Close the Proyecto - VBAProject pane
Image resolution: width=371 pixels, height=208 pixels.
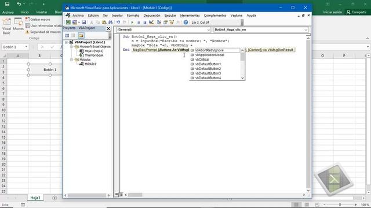coord(108,28)
